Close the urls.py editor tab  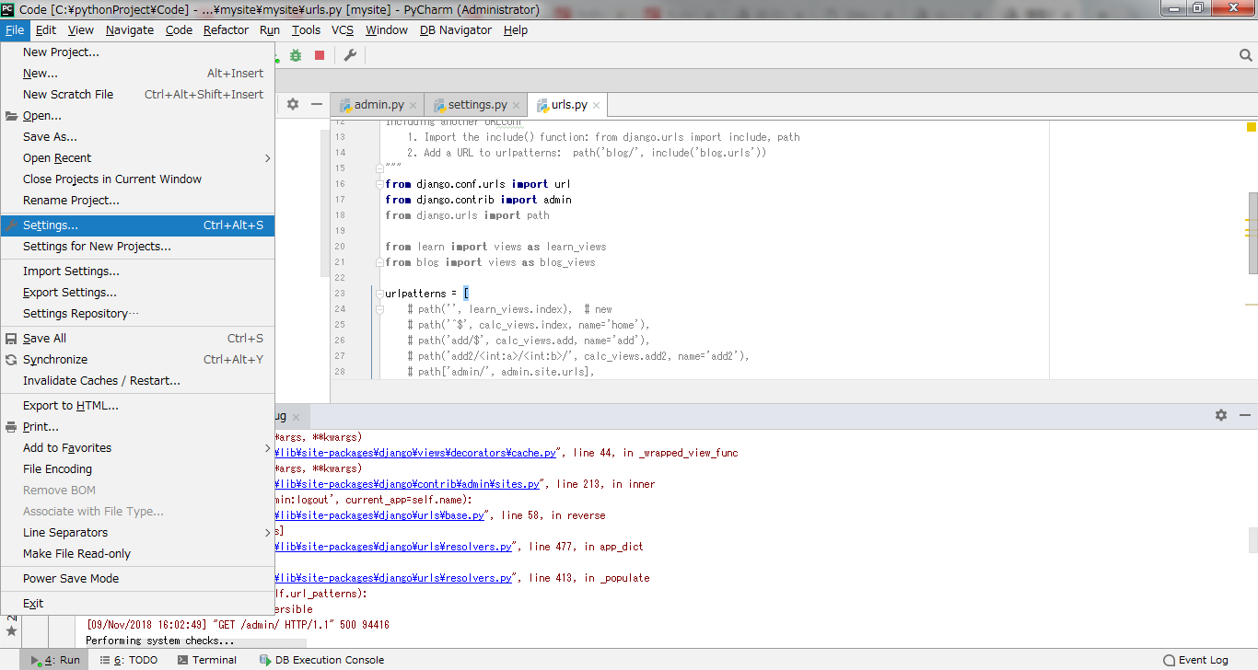tap(597, 105)
